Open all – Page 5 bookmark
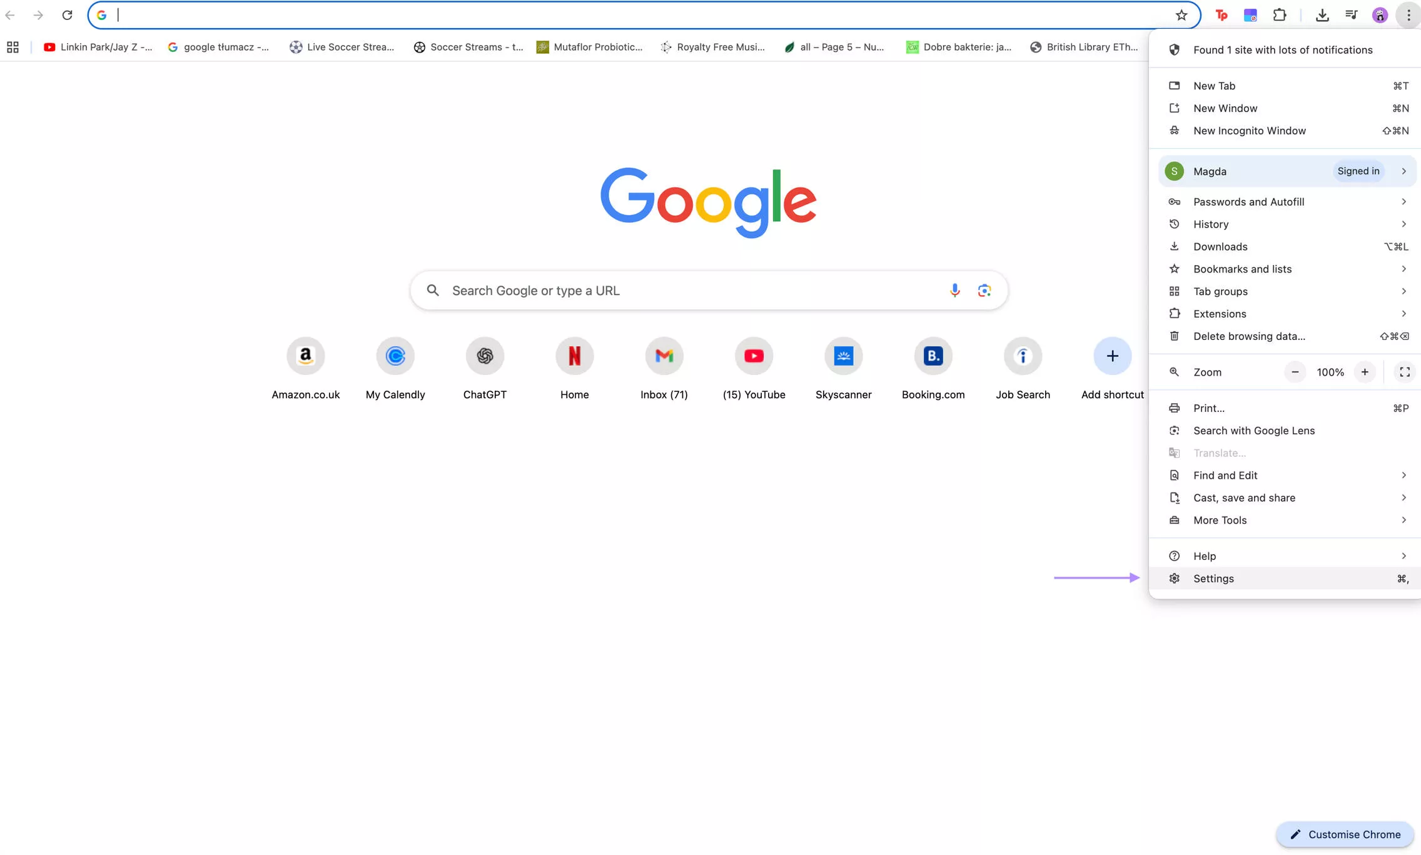Viewport: 1421px width, 855px height. (834, 47)
